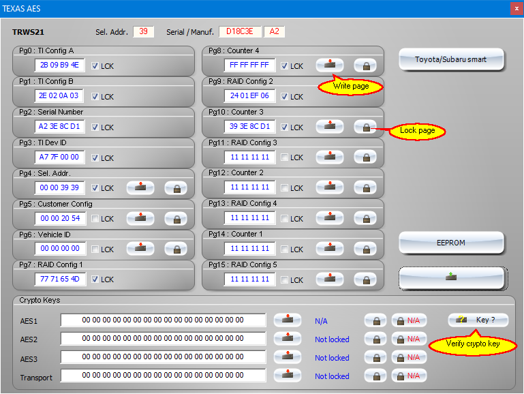The width and height of the screenshot is (524, 394).
Task: Toggle LCK checkbox for Pg7 RAID Config 1
Action: coord(95,279)
